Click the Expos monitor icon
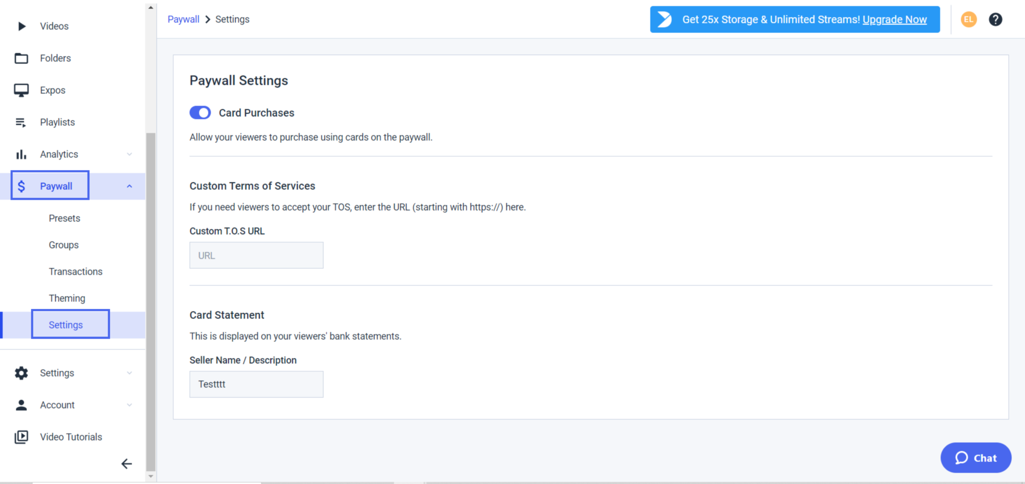The image size is (1025, 484). (22, 90)
